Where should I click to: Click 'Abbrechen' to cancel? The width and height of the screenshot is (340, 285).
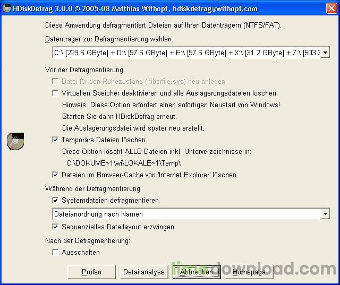(x=197, y=272)
